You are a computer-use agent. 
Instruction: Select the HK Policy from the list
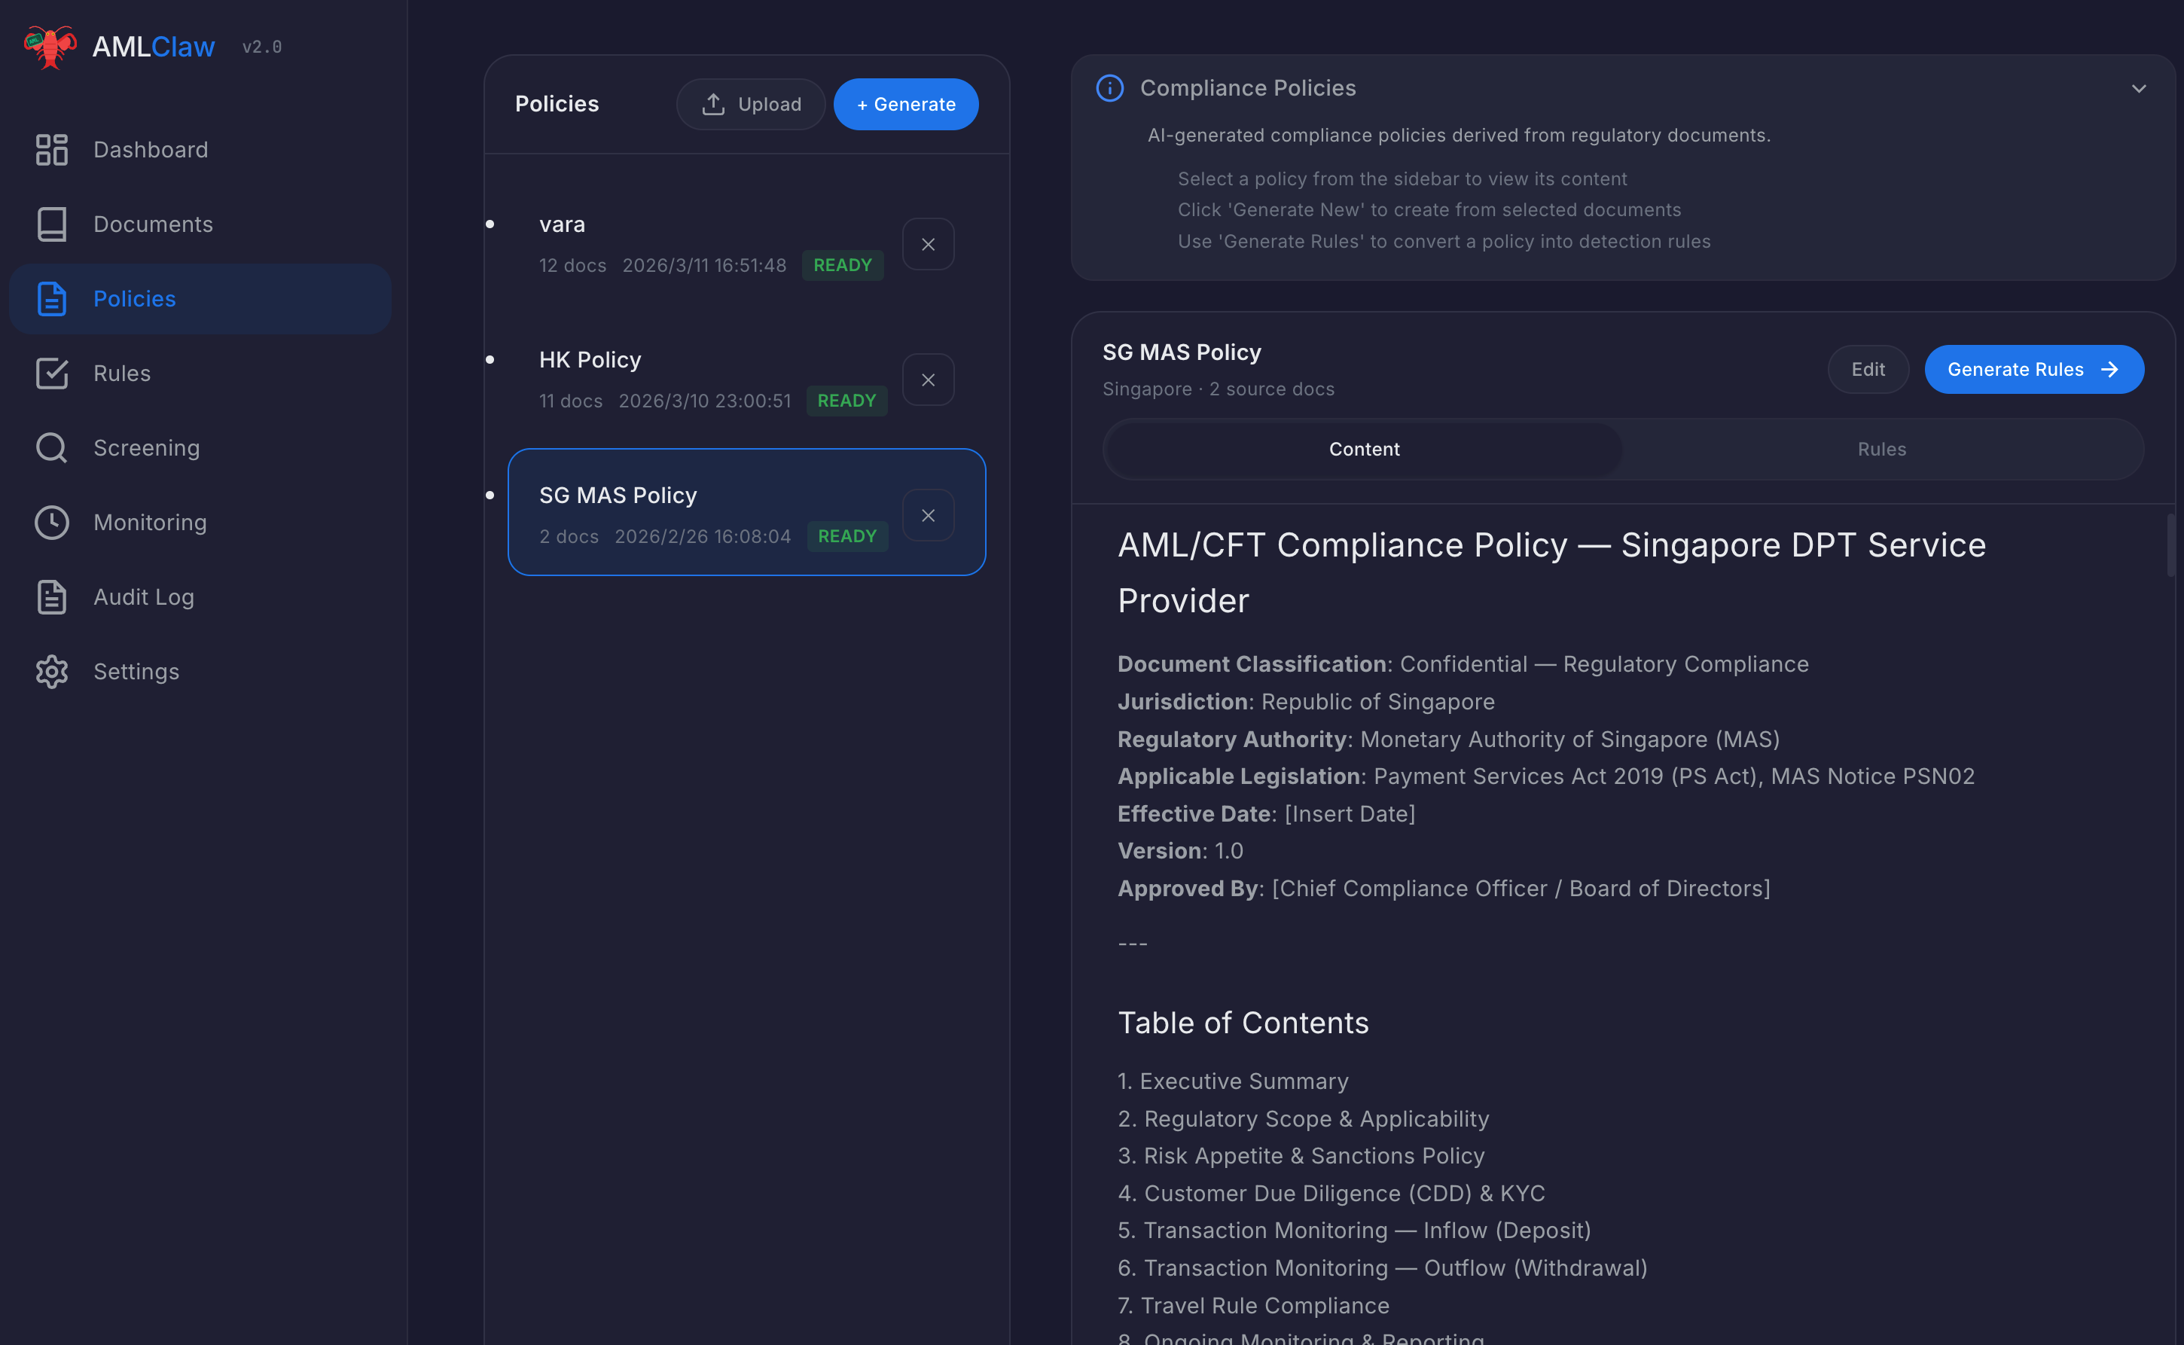(x=590, y=359)
